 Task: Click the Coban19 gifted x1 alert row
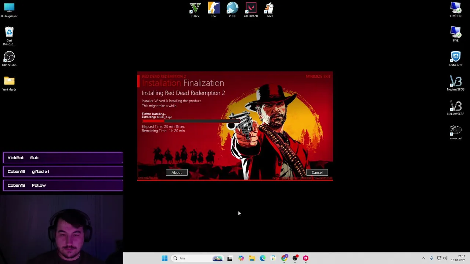pyautogui.click(x=63, y=172)
